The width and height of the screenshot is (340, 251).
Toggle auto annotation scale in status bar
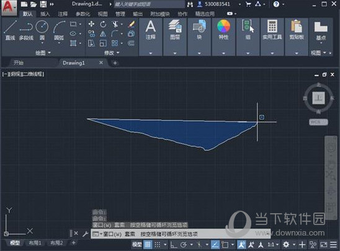251,245
